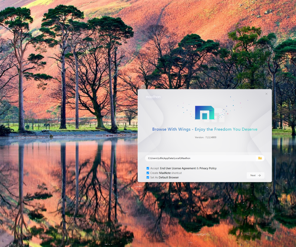The image size is (296, 247).
Task: Click the Version 7.2.2.4800 text
Action: pos(205,137)
